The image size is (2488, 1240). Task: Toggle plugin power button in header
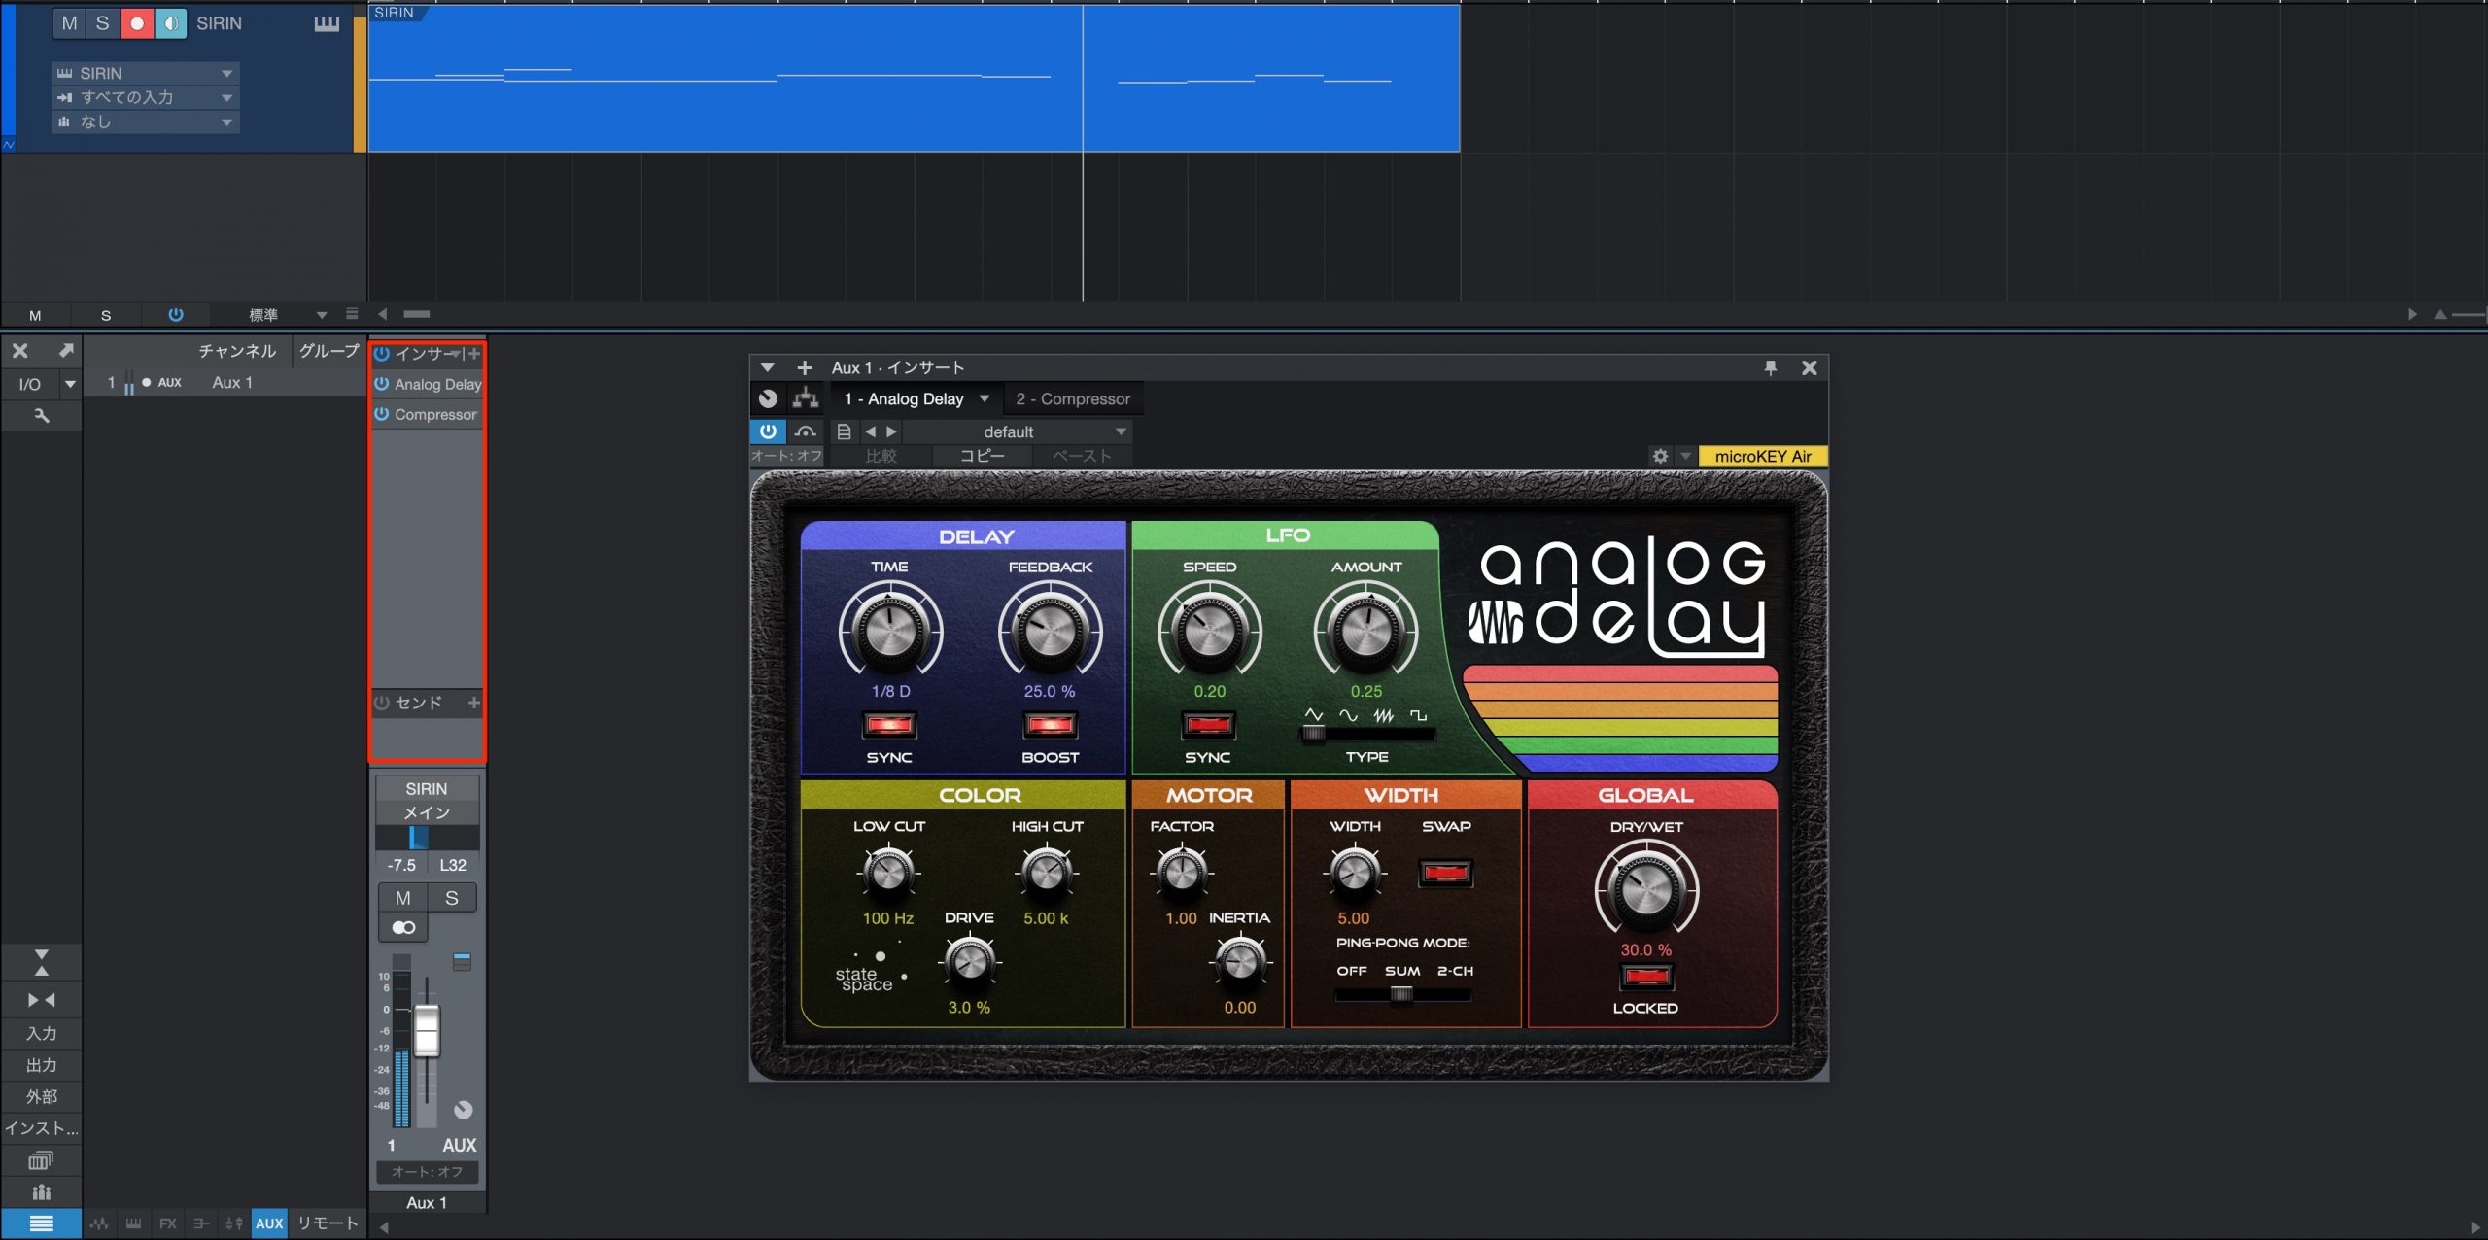[768, 431]
